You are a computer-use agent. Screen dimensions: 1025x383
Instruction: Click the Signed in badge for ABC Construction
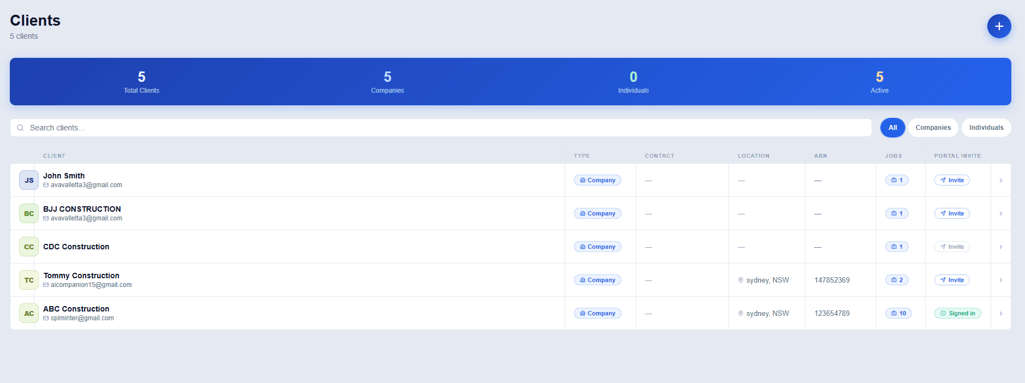click(x=958, y=313)
